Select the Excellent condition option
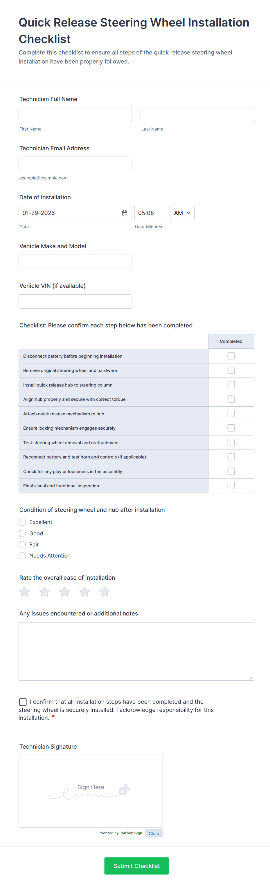The height and width of the screenshot is (889, 270). 22,522
